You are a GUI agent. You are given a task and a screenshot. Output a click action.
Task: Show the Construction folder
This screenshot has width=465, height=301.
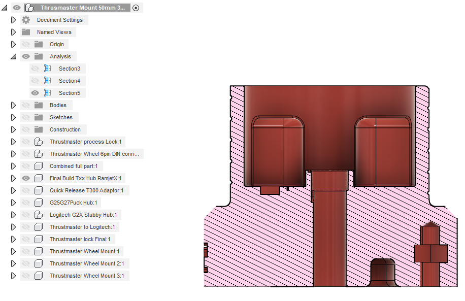click(26, 129)
